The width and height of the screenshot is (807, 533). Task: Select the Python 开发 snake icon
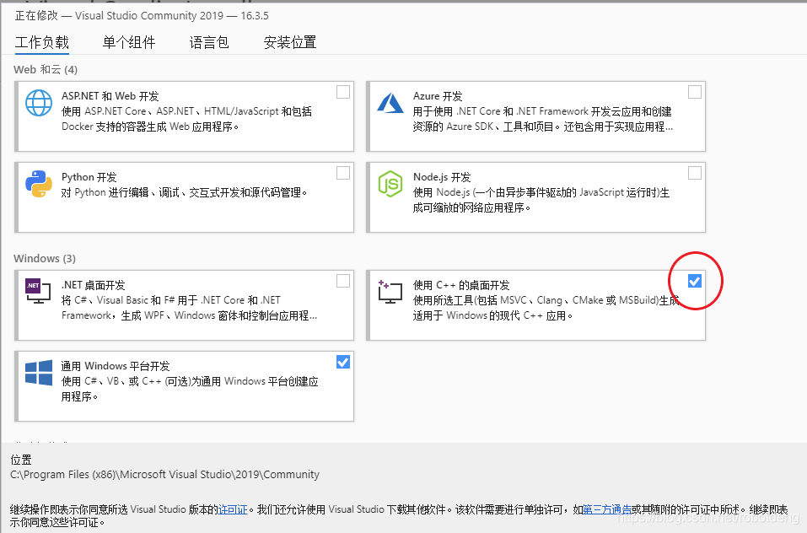[x=37, y=185]
